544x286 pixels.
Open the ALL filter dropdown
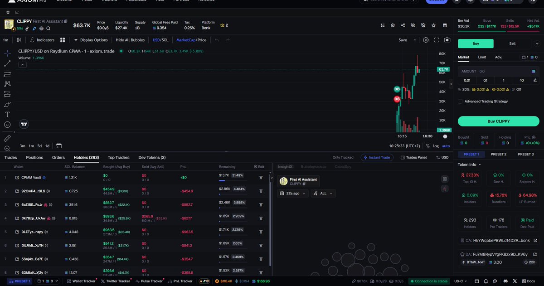point(323,193)
